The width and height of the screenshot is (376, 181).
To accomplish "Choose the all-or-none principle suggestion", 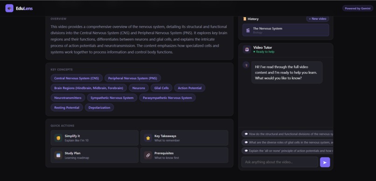I will coord(287,151).
